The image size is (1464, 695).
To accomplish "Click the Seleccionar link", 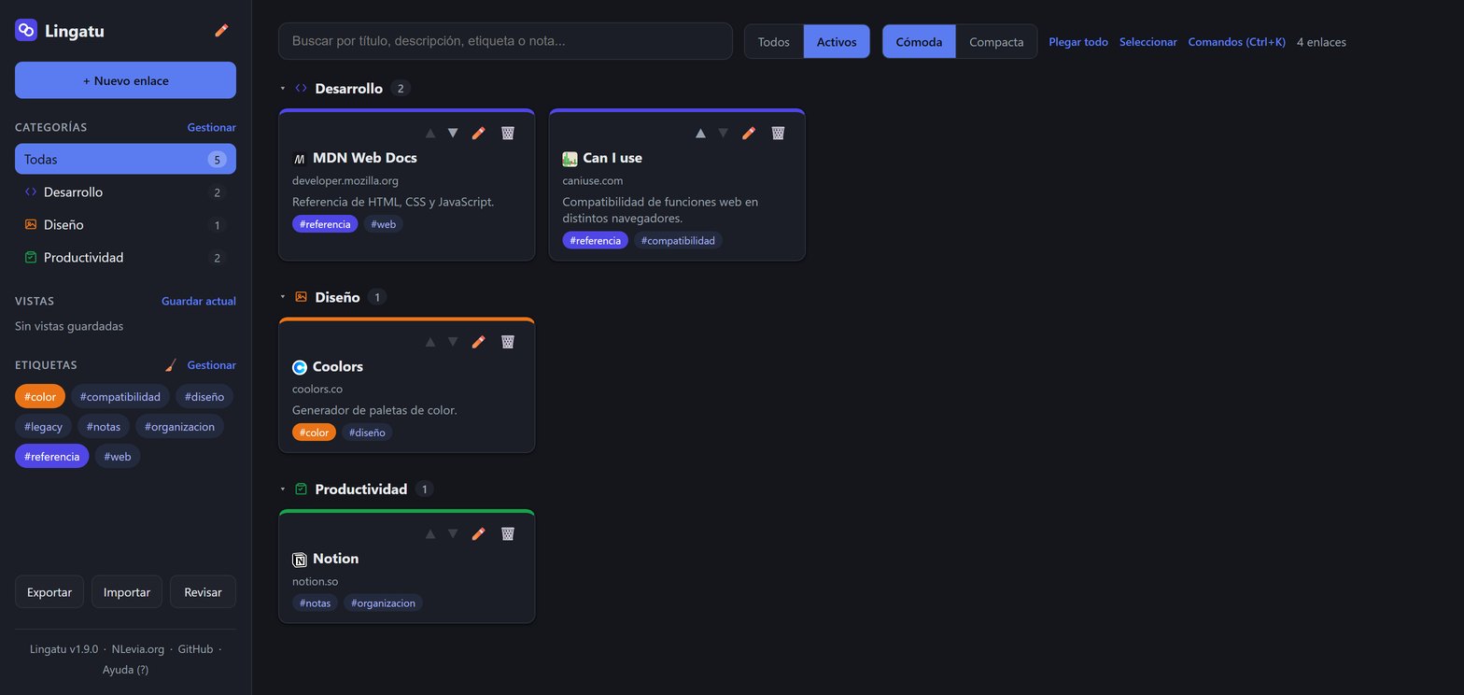I will tap(1148, 42).
